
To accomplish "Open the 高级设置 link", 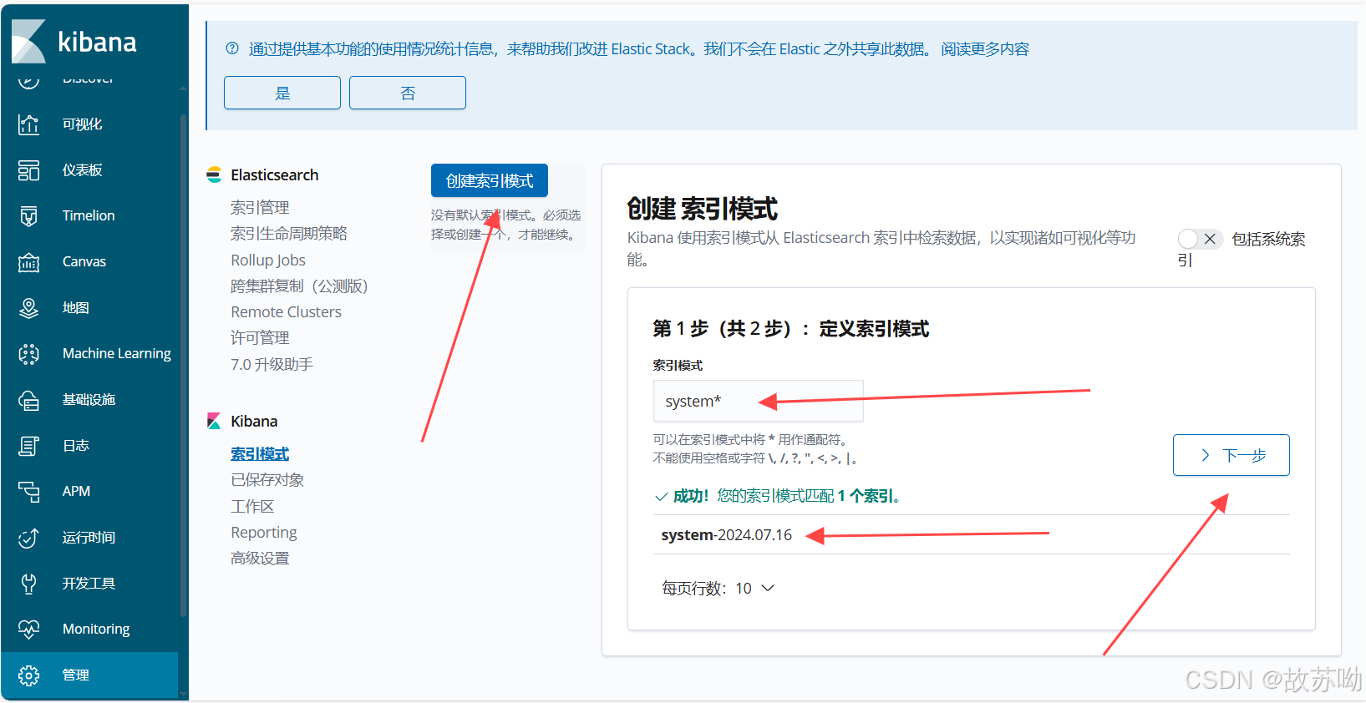I will click(x=260, y=559).
